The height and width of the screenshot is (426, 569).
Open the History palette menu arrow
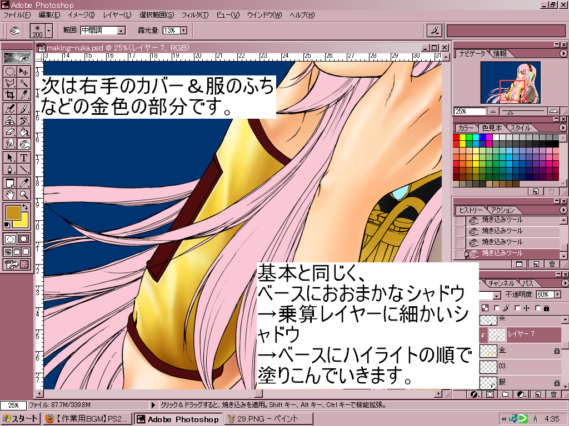coord(563,210)
